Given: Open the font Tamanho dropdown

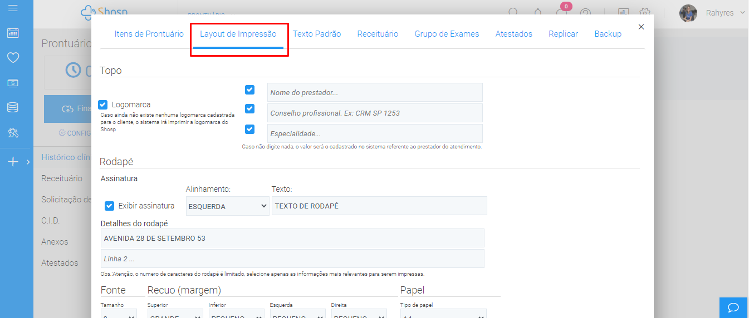Looking at the screenshot, I should [x=119, y=314].
